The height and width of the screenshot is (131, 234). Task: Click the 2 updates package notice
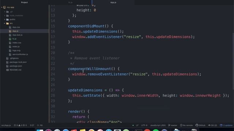click(226, 125)
